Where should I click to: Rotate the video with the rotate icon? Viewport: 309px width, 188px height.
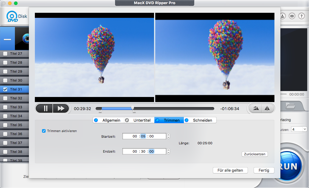click(x=256, y=108)
